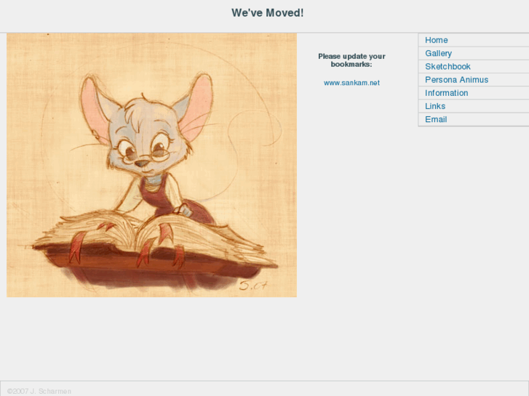
Task: Follow the www.sankam.net link
Action: pos(351,83)
